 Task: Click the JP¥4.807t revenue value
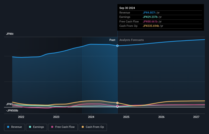coord(149,13)
